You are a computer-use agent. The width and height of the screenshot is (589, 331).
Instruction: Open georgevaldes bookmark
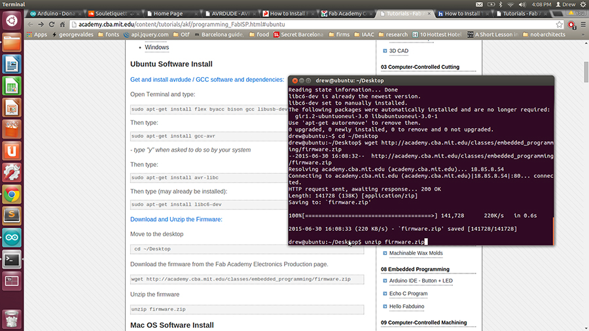73,35
